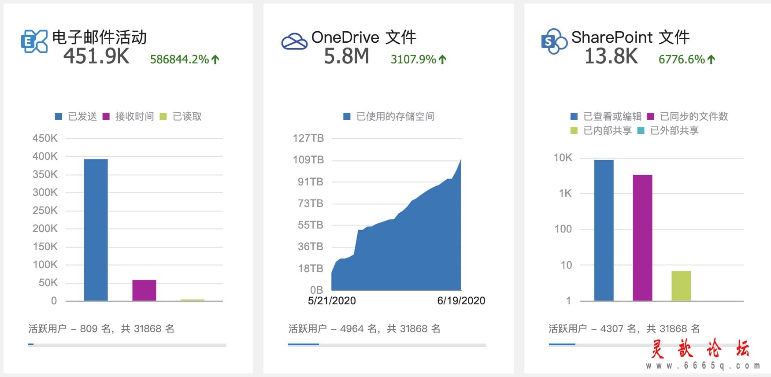Viewport: 771px width, 377px height.
Task: Select the purple 接收时间 bar in email chart
Action: pos(144,290)
